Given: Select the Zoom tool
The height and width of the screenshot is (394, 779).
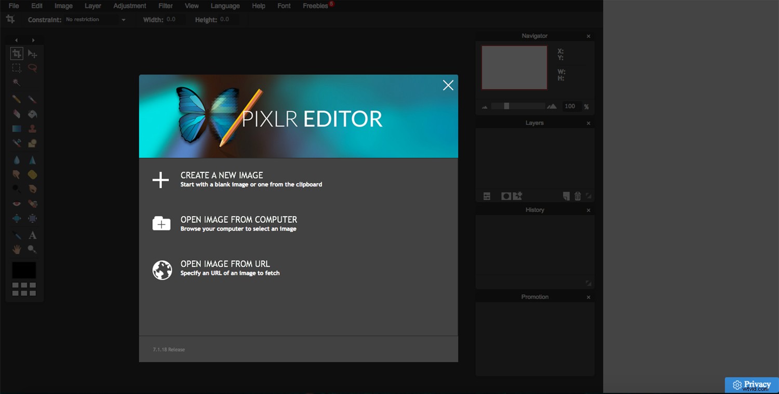Looking at the screenshot, I should point(32,249).
